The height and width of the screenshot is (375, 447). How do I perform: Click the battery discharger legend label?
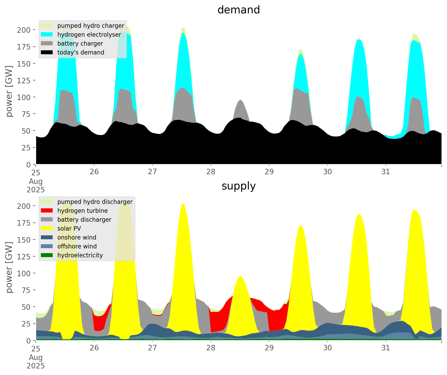point(84,220)
